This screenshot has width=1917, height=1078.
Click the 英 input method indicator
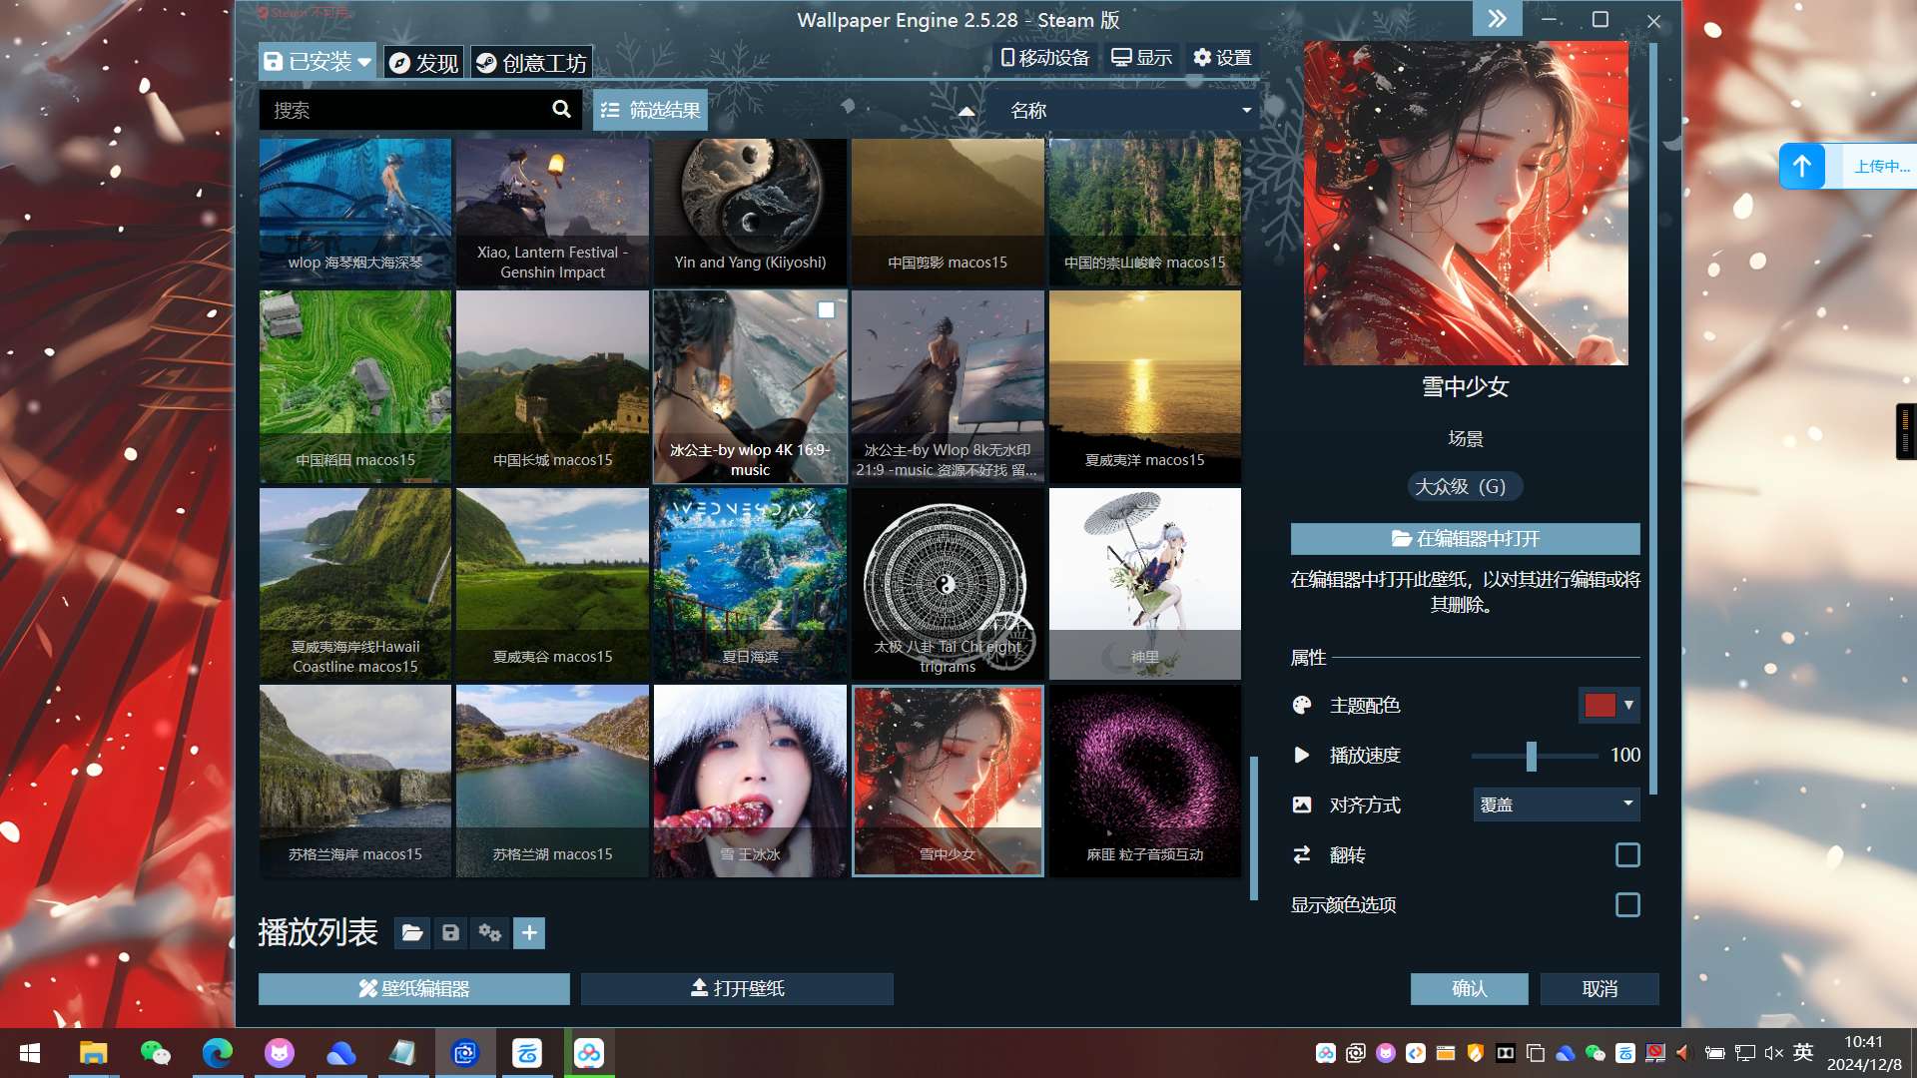pyautogui.click(x=1803, y=1052)
